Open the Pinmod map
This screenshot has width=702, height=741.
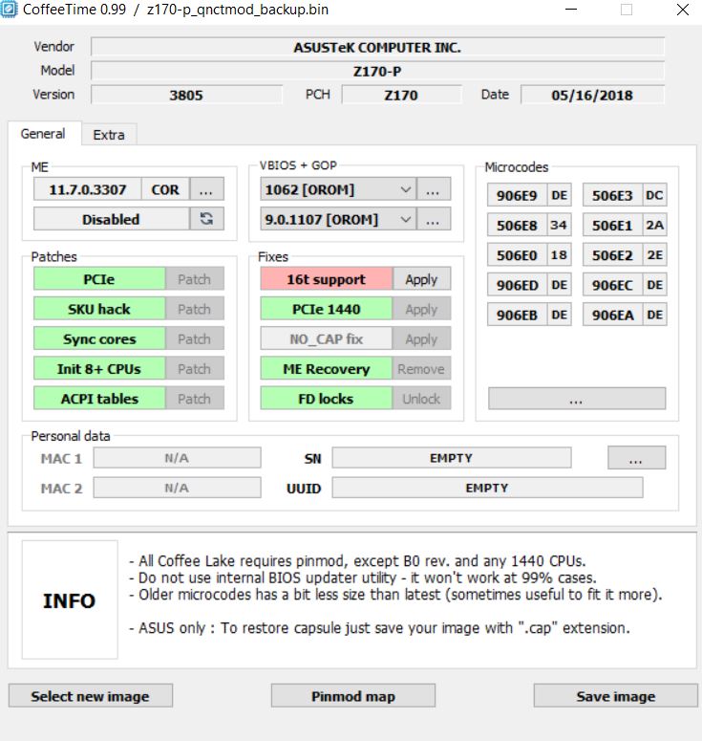point(353,696)
